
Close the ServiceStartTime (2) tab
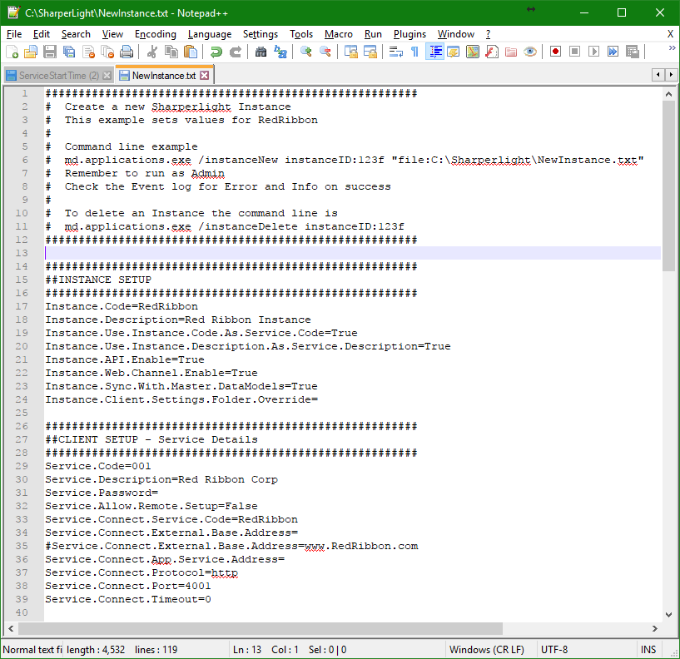click(107, 76)
